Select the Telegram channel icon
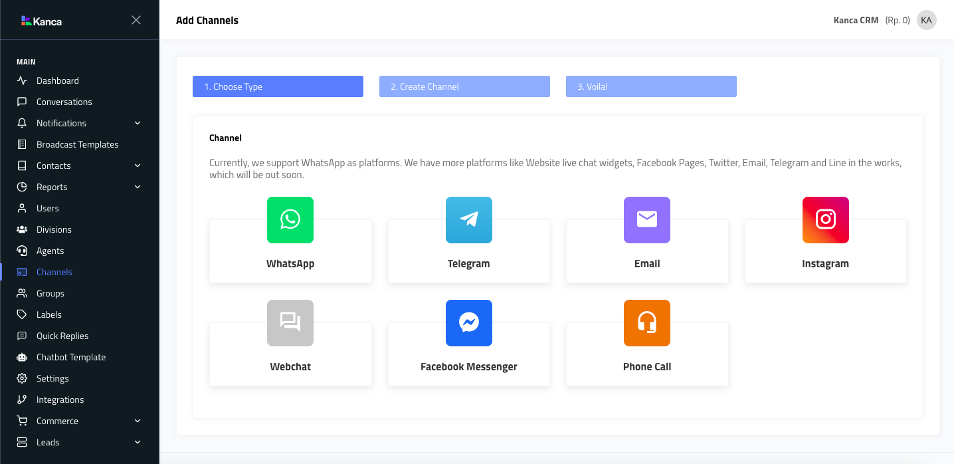This screenshot has height=464, width=954. pos(468,220)
